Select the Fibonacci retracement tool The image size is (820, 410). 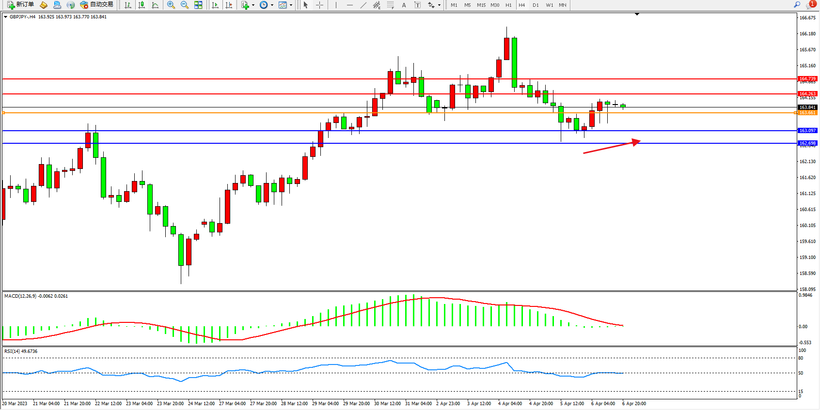click(390, 5)
